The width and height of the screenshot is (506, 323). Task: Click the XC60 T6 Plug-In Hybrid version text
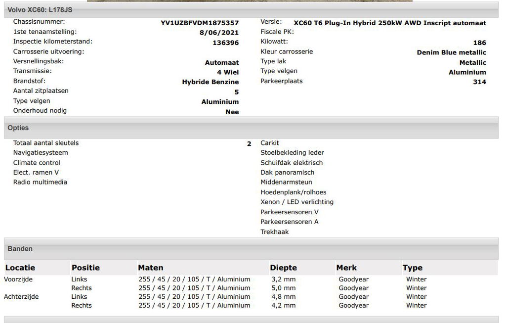coord(389,23)
